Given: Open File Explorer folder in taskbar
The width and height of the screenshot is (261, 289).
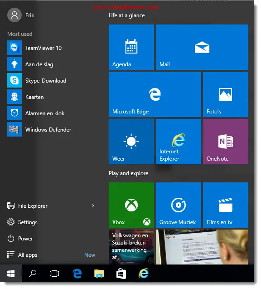Looking at the screenshot, I should click(x=99, y=274).
